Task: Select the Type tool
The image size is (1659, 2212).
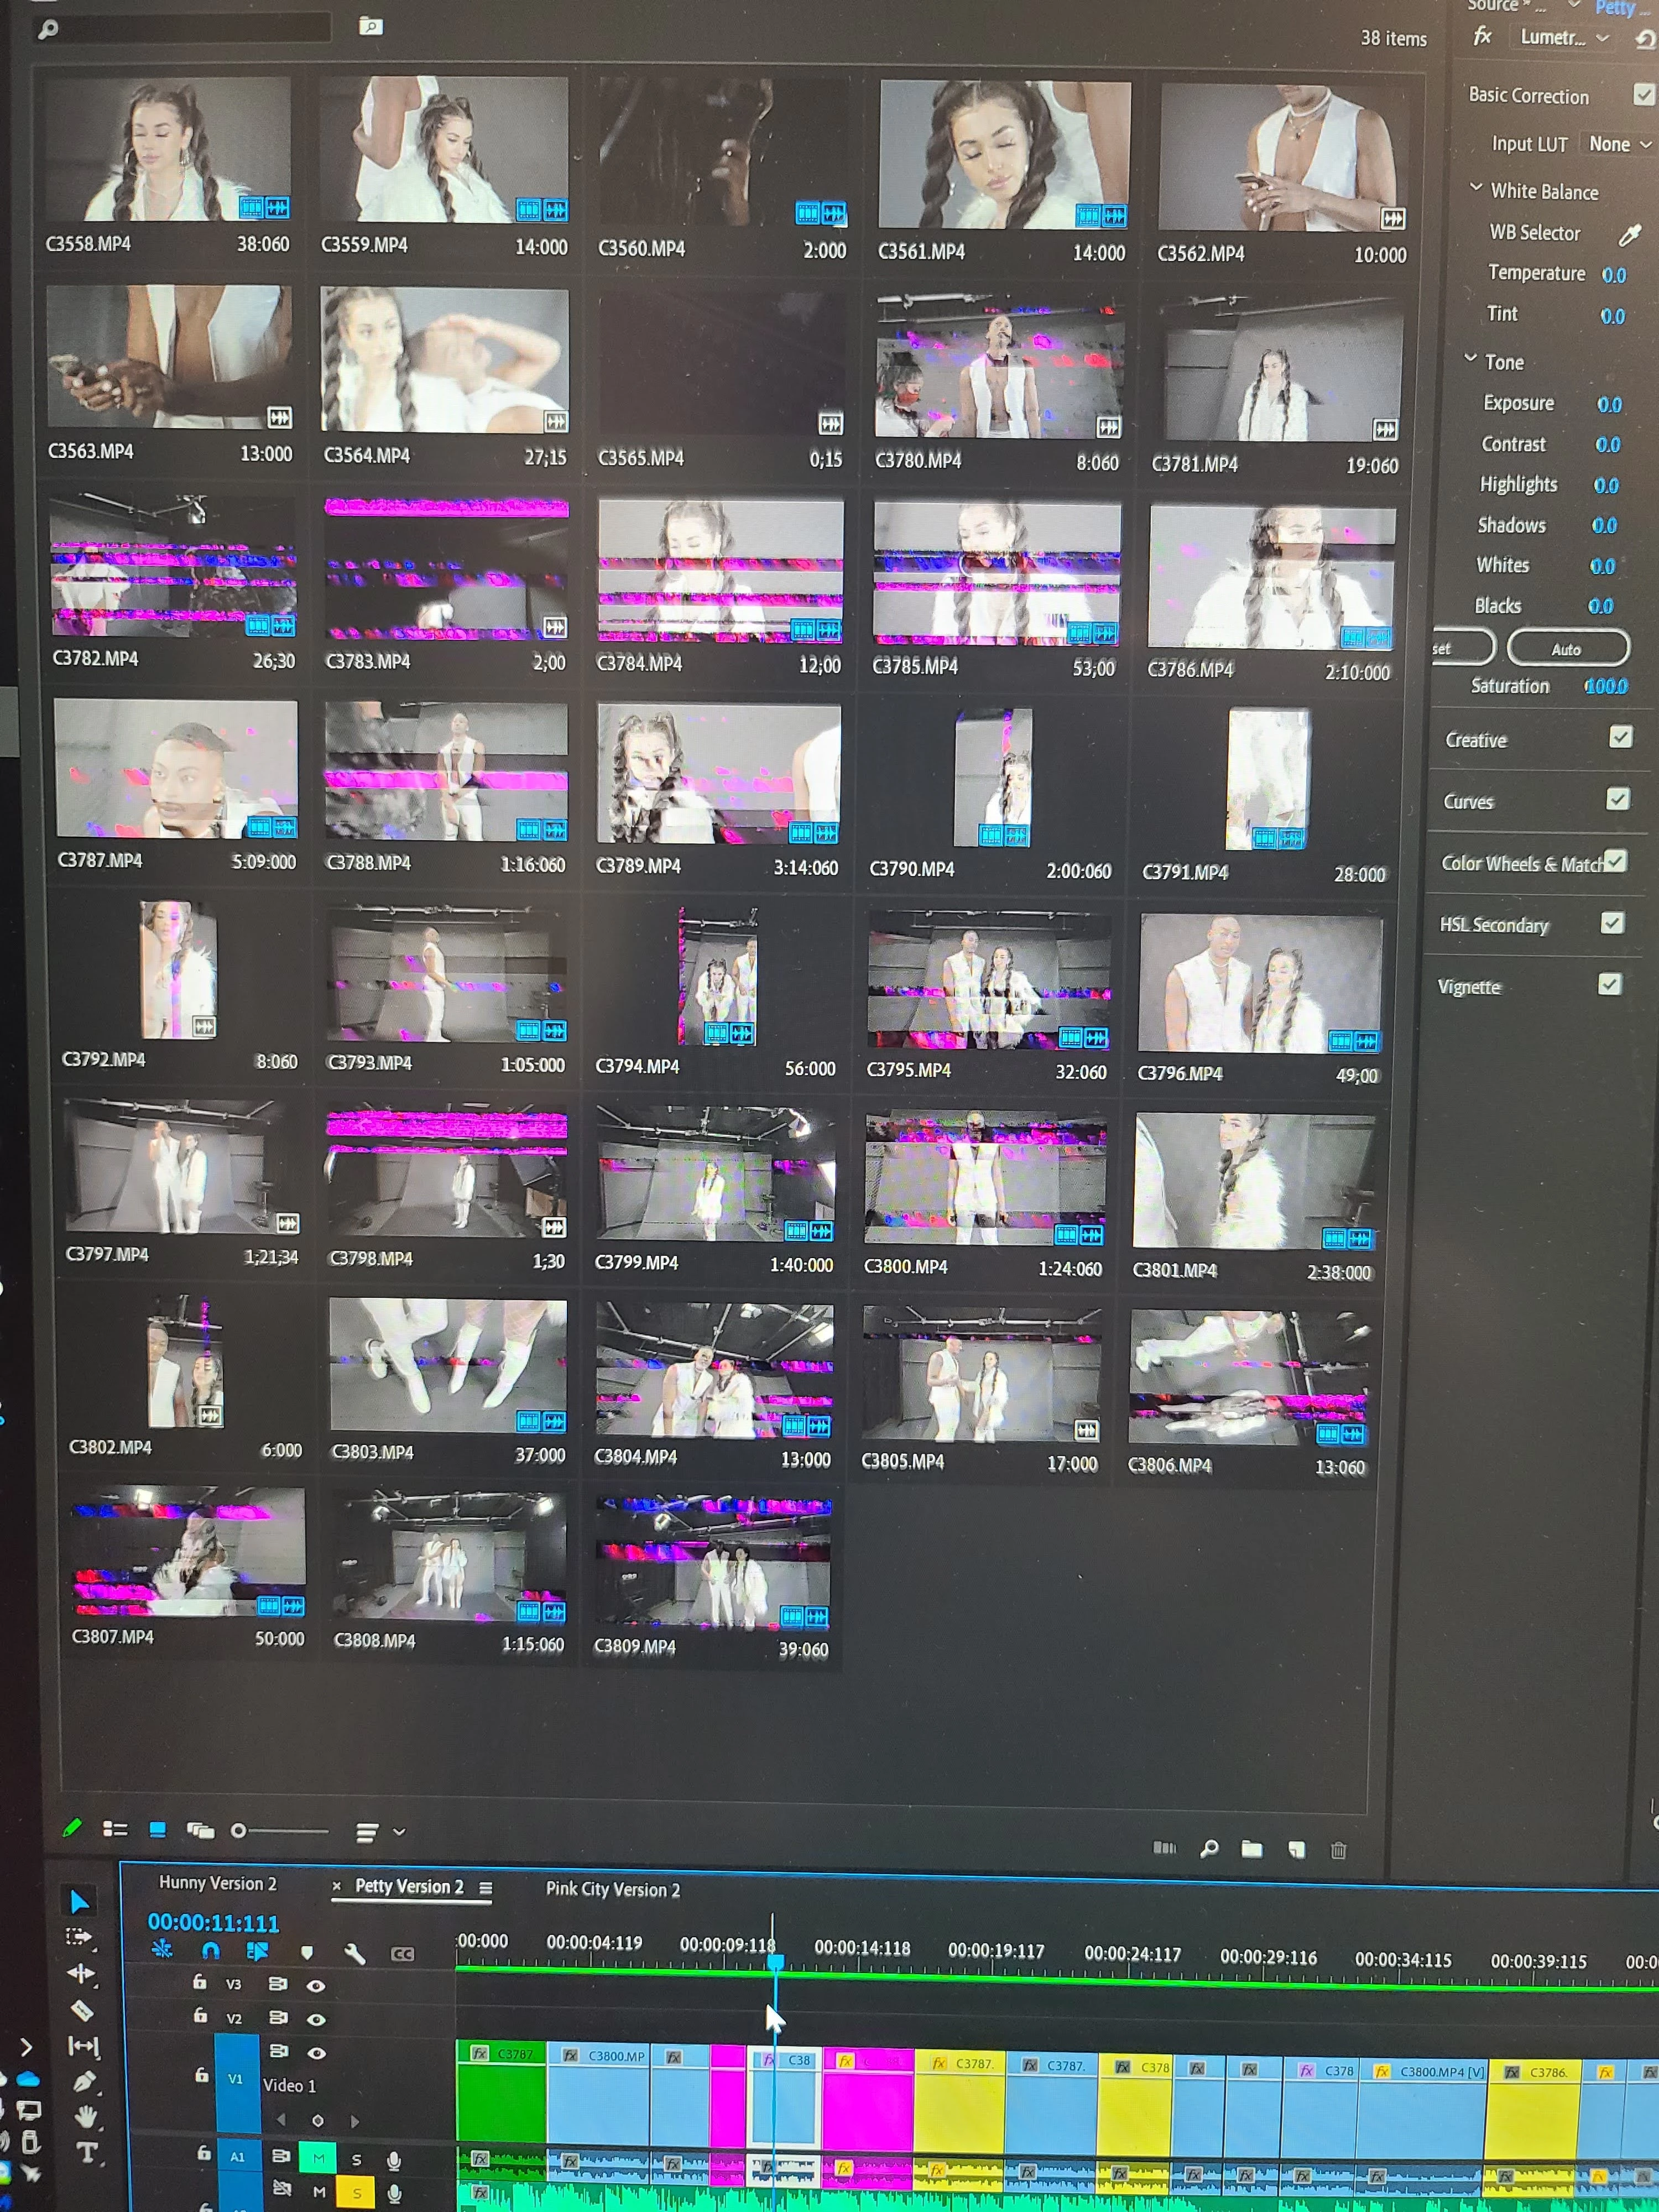Action: tap(86, 2153)
